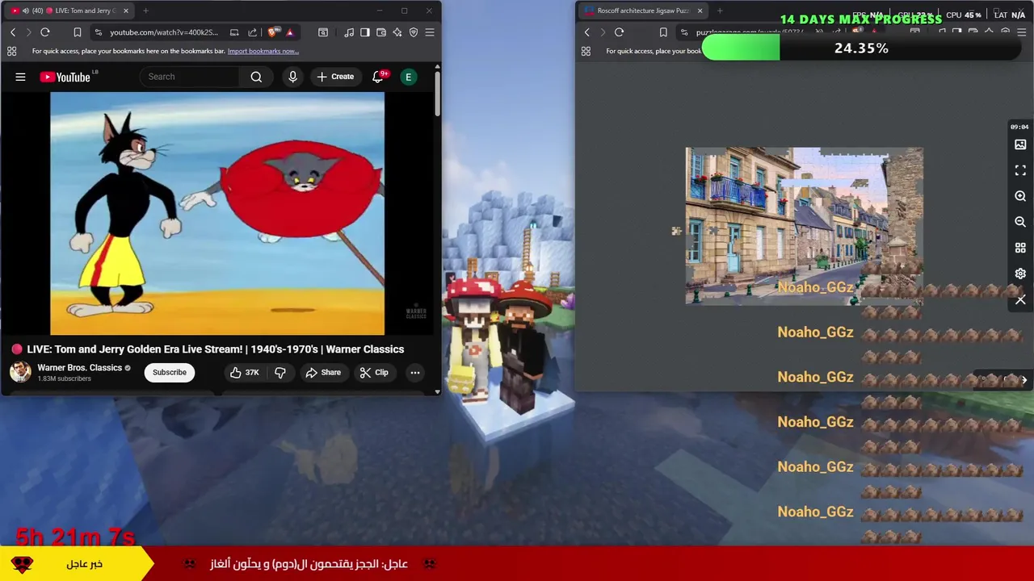Start voice search with the microphone icon

pos(292,77)
